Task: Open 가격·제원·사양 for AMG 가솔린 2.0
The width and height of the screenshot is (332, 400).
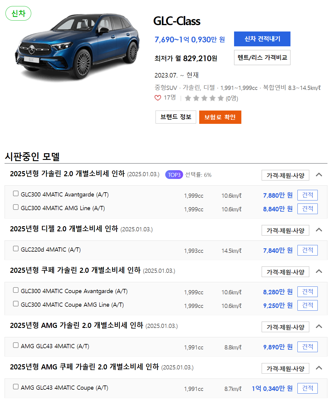Action: tap(285, 327)
